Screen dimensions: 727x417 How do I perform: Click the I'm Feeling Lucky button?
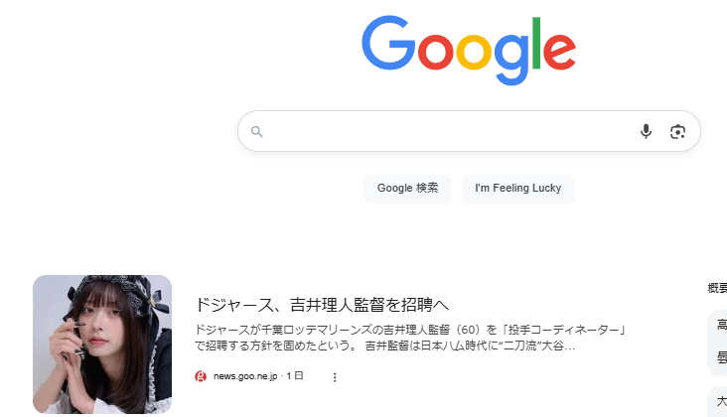[517, 188]
